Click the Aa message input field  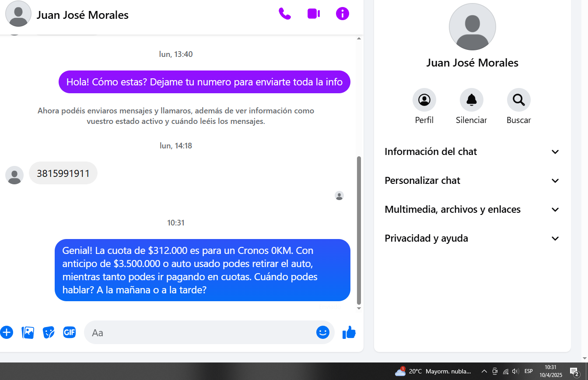tap(201, 332)
